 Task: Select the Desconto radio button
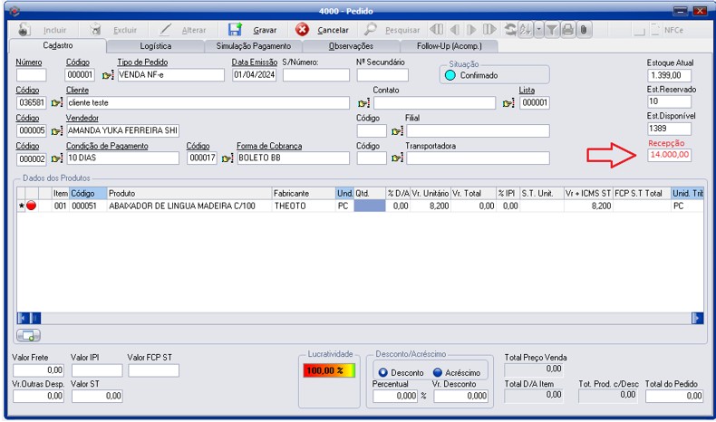point(383,372)
